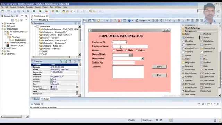The height and width of the screenshot is (125, 222).
Task: Select JToggleButton in the Palette
Action: [189, 45]
